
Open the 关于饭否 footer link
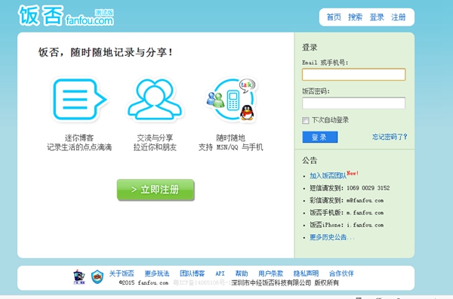[x=122, y=273]
